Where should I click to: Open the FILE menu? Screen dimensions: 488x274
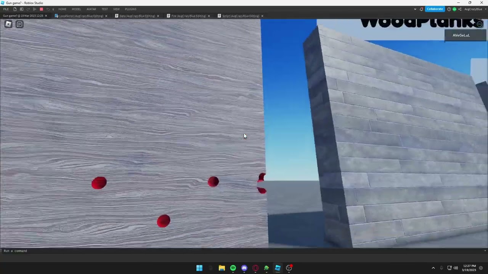6,9
